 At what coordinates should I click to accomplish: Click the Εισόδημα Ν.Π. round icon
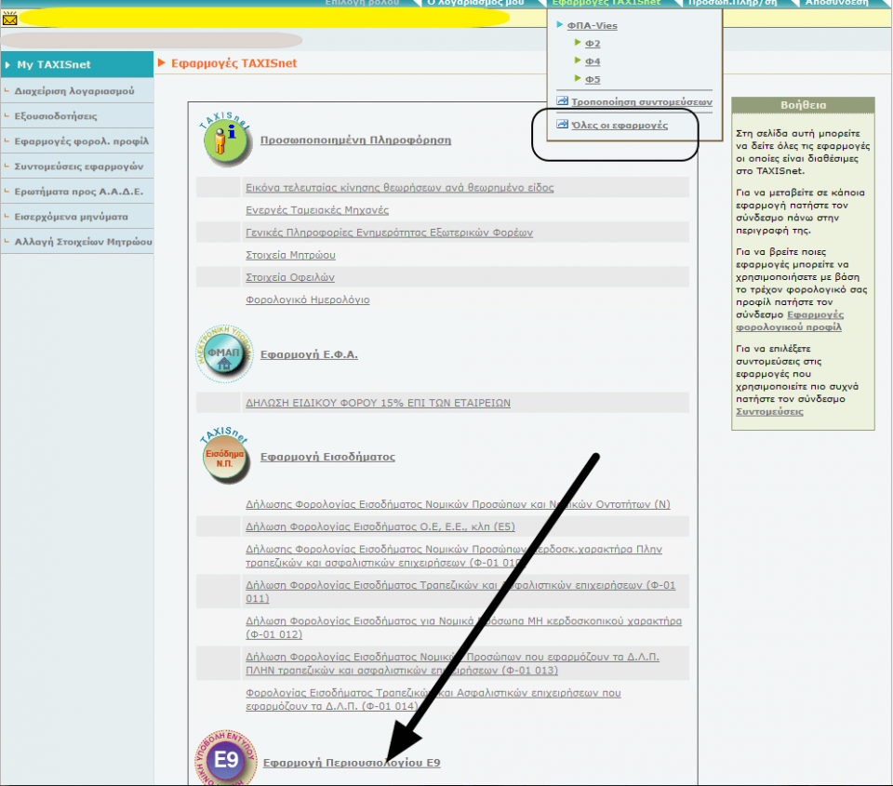click(x=225, y=456)
